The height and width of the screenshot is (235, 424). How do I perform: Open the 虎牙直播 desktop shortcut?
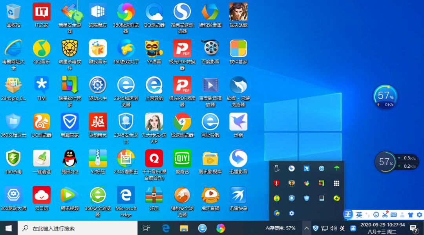[210, 195]
